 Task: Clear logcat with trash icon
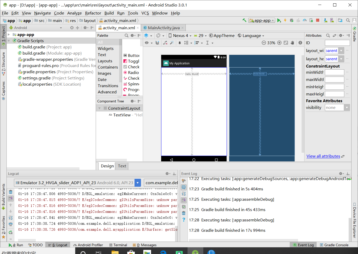[x=11, y=192]
